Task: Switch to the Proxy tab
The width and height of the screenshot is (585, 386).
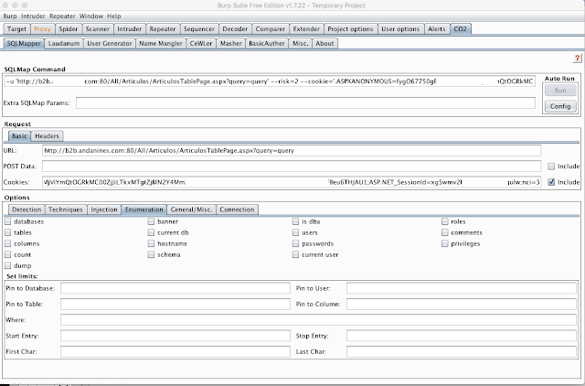Action: coord(42,28)
